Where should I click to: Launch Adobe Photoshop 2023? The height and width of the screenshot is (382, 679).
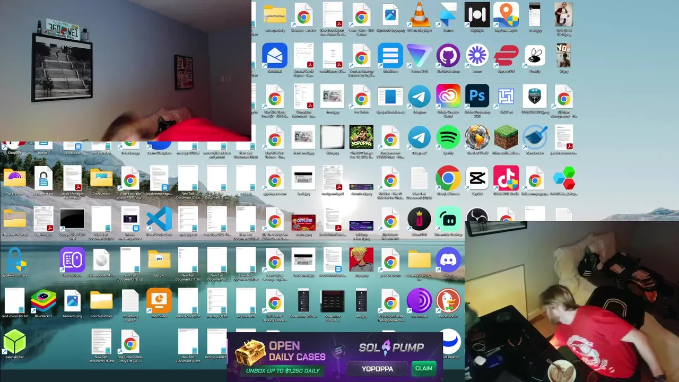tap(477, 97)
